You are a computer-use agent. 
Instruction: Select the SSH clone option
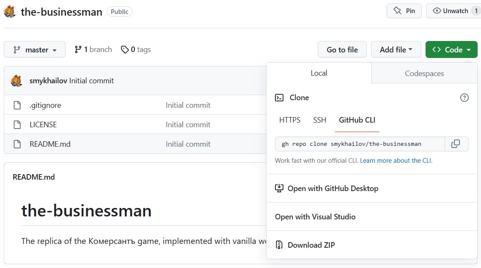(319, 120)
